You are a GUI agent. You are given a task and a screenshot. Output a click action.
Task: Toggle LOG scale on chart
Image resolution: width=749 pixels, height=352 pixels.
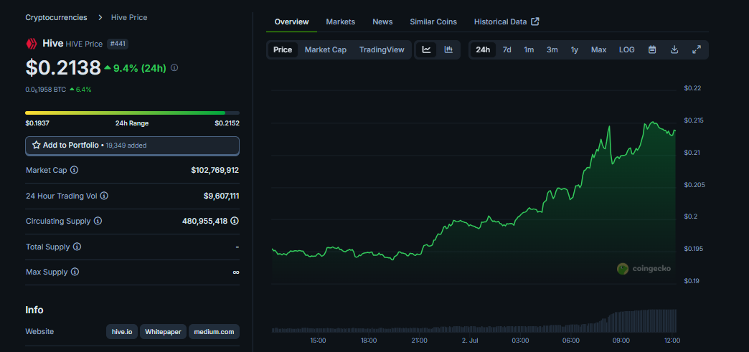pos(626,49)
